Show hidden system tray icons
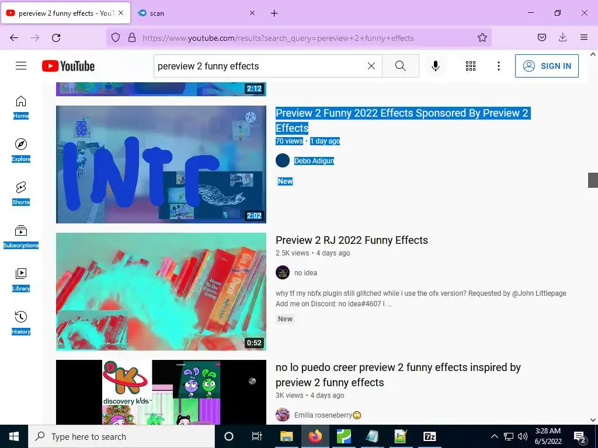The image size is (598, 448). (494, 436)
